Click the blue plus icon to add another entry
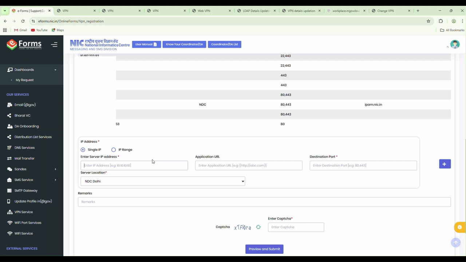Screen dimensions: 466x262 point(444,164)
